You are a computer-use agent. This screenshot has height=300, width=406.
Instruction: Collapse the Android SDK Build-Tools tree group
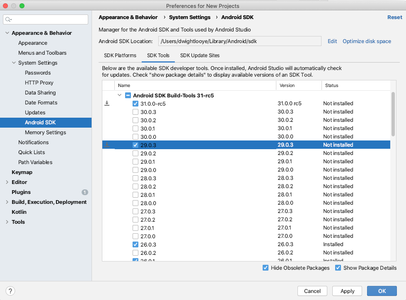[120, 95]
